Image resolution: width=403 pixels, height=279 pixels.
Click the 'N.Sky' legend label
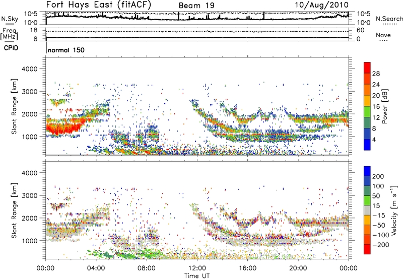tap(10, 19)
